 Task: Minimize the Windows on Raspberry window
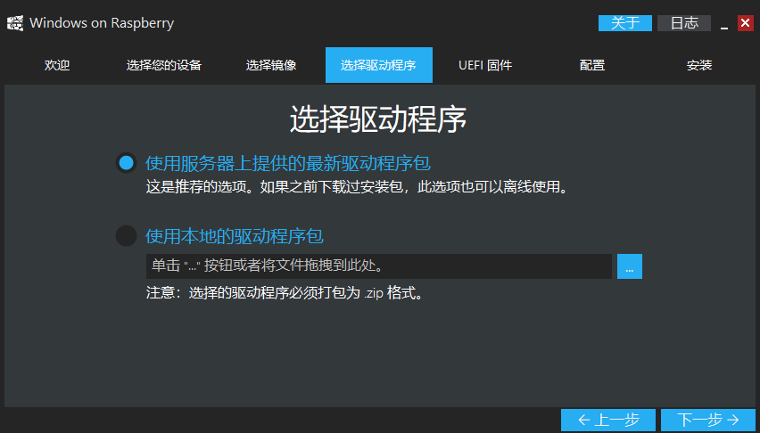pyautogui.click(x=724, y=24)
